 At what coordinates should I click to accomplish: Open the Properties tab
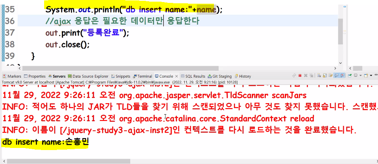35,76
